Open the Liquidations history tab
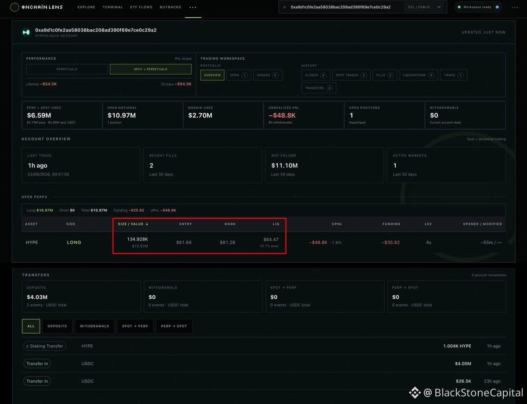 (x=419, y=75)
